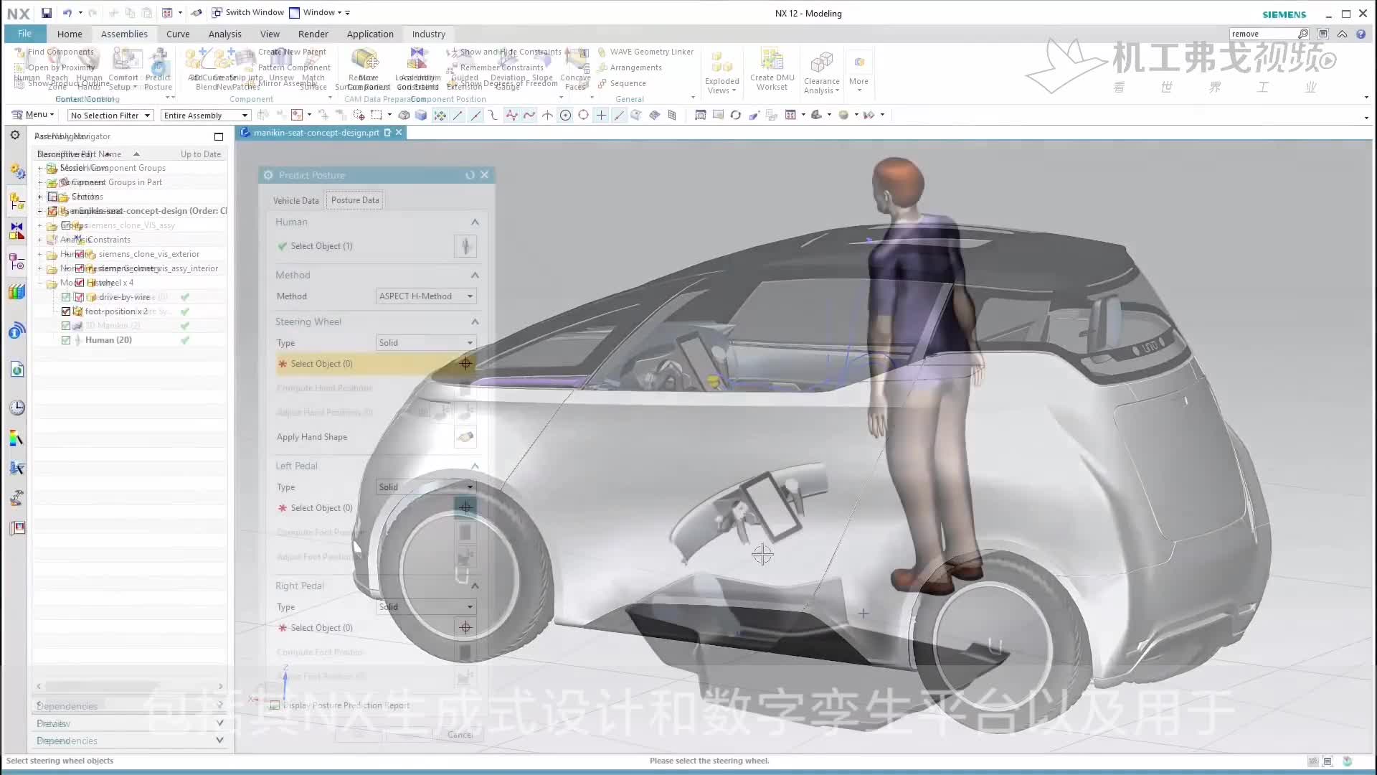Screen dimensions: 1377x775
Task: Click the help question mark icon
Action: point(1361,34)
